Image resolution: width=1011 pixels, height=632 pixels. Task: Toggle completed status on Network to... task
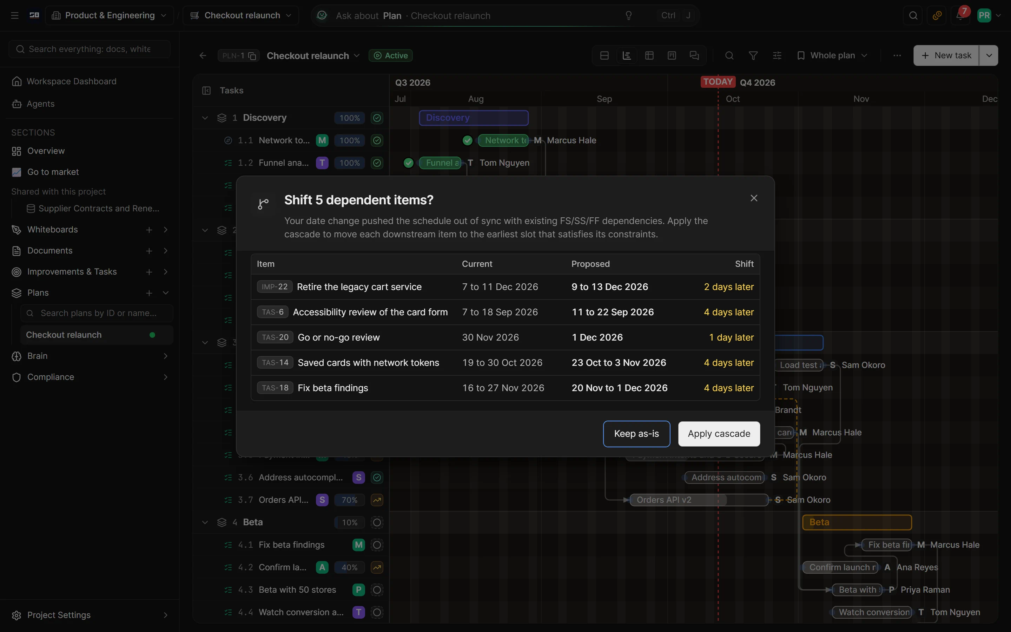(x=377, y=140)
